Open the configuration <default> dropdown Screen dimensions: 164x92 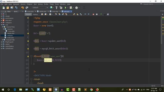40,7
